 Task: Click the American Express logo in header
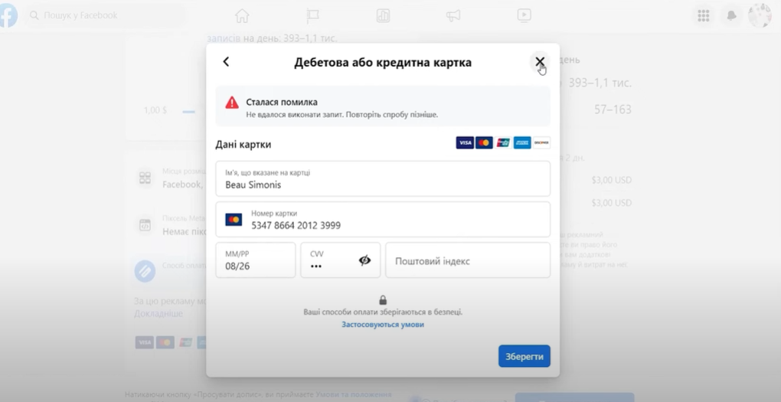(x=522, y=143)
